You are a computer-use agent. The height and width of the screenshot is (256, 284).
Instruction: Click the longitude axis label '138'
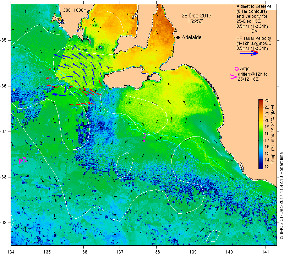pos(156,252)
